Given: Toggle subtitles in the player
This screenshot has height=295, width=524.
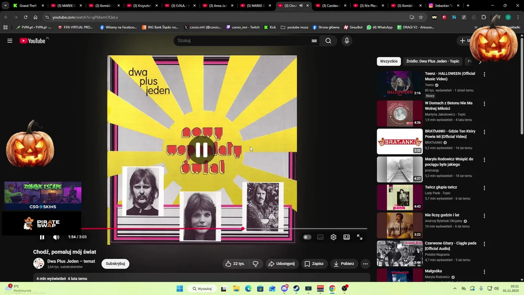Looking at the screenshot, I should click(321, 237).
